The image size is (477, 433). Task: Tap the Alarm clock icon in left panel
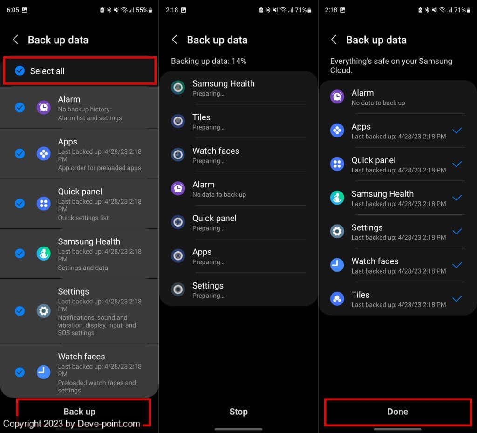click(x=43, y=107)
